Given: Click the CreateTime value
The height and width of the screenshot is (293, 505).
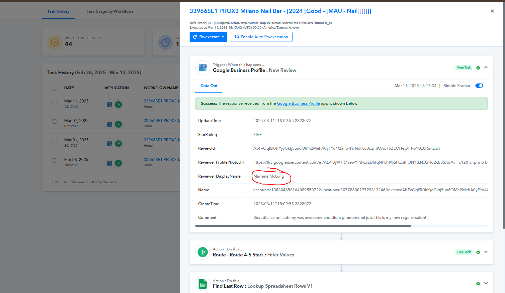Looking at the screenshot, I should click(x=282, y=204).
